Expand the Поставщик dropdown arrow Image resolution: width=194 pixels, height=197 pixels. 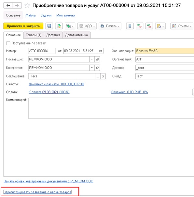pyautogui.click(x=92, y=59)
